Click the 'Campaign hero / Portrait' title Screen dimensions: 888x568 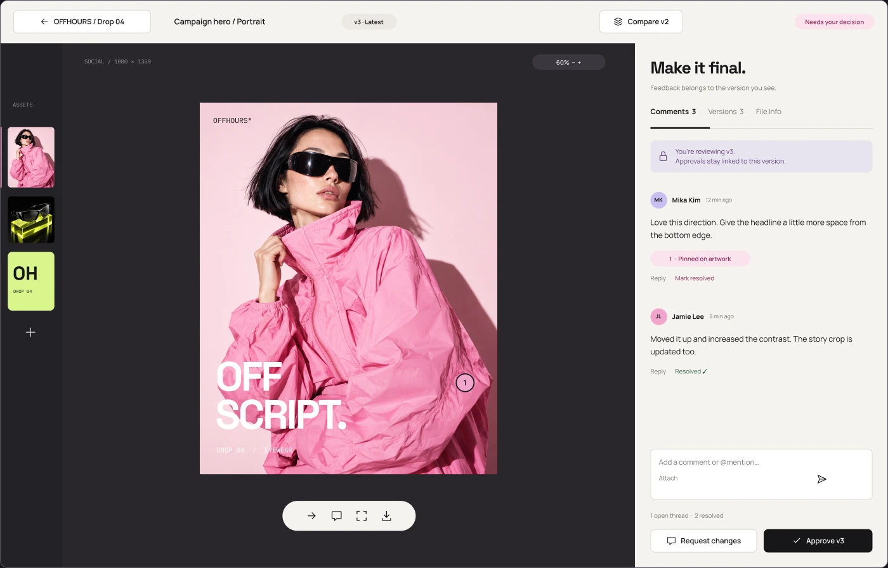click(219, 22)
